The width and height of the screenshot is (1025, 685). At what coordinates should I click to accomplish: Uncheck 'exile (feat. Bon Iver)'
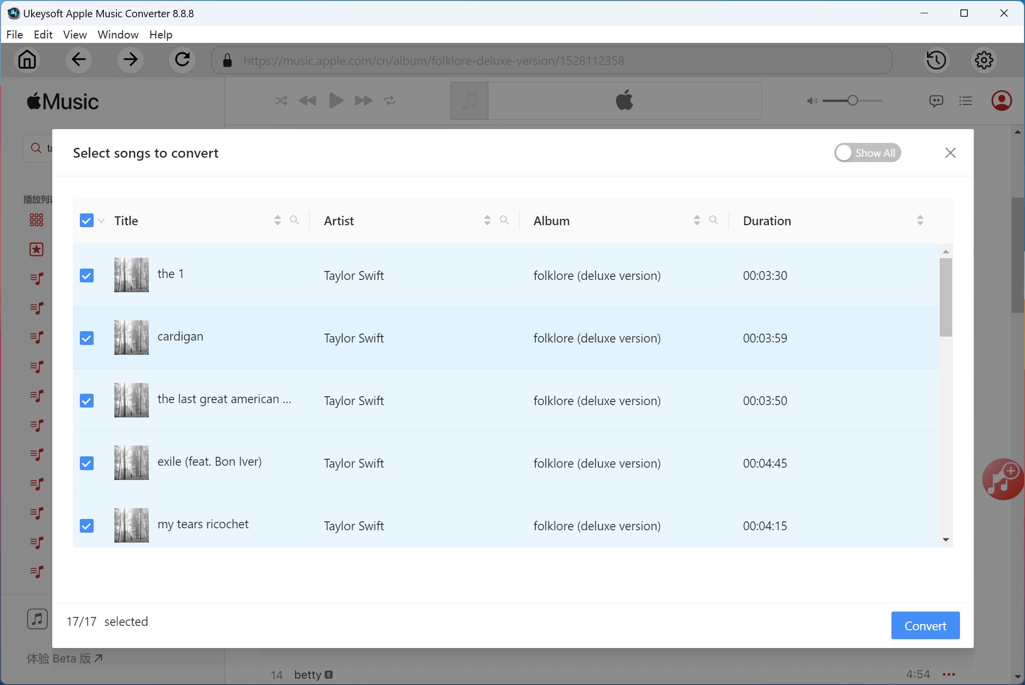click(87, 463)
